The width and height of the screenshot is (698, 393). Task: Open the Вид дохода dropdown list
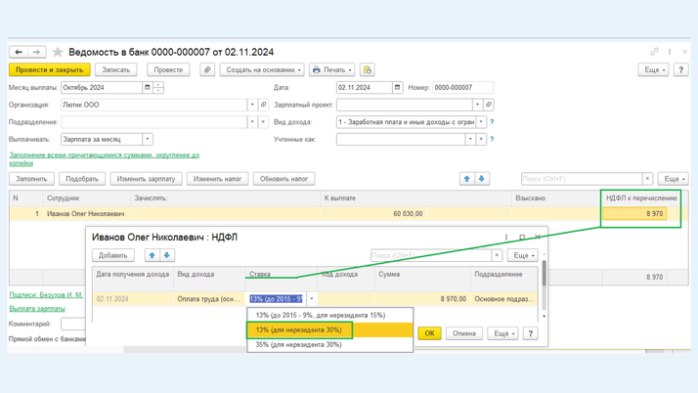pyautogui.click(x=481, y=122)
